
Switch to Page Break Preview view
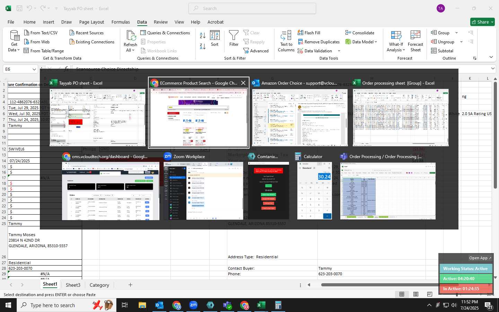tap(430, 294)
